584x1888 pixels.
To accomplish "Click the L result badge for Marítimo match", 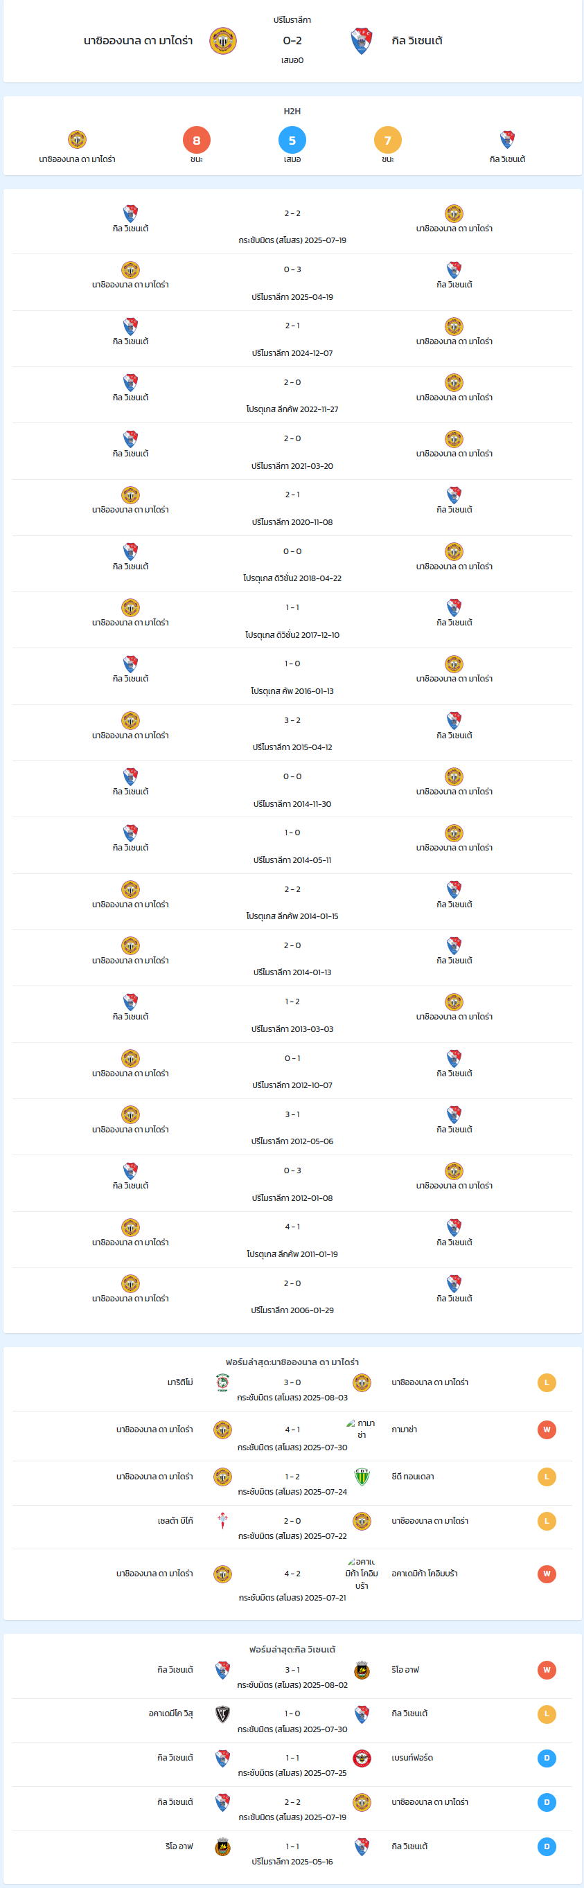I will (x=547, y=1382).
